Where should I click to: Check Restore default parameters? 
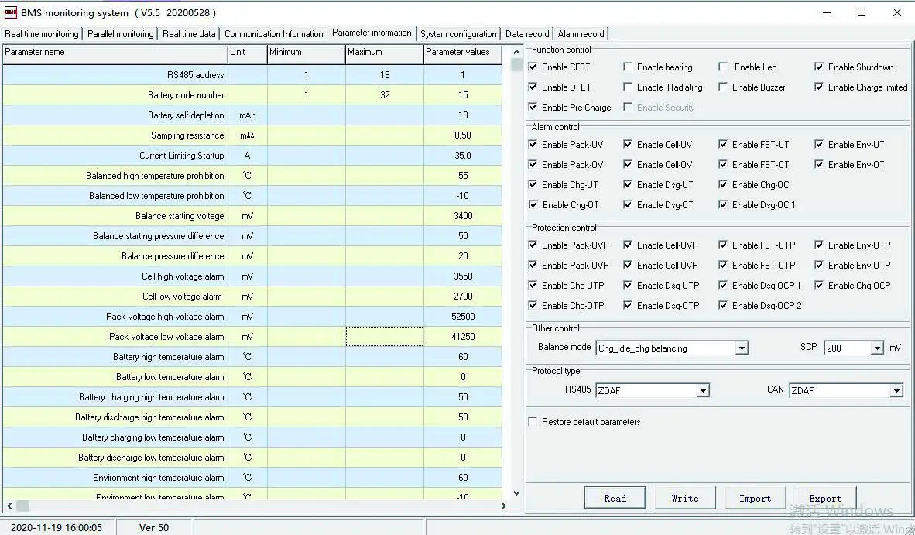click(532, 421)
